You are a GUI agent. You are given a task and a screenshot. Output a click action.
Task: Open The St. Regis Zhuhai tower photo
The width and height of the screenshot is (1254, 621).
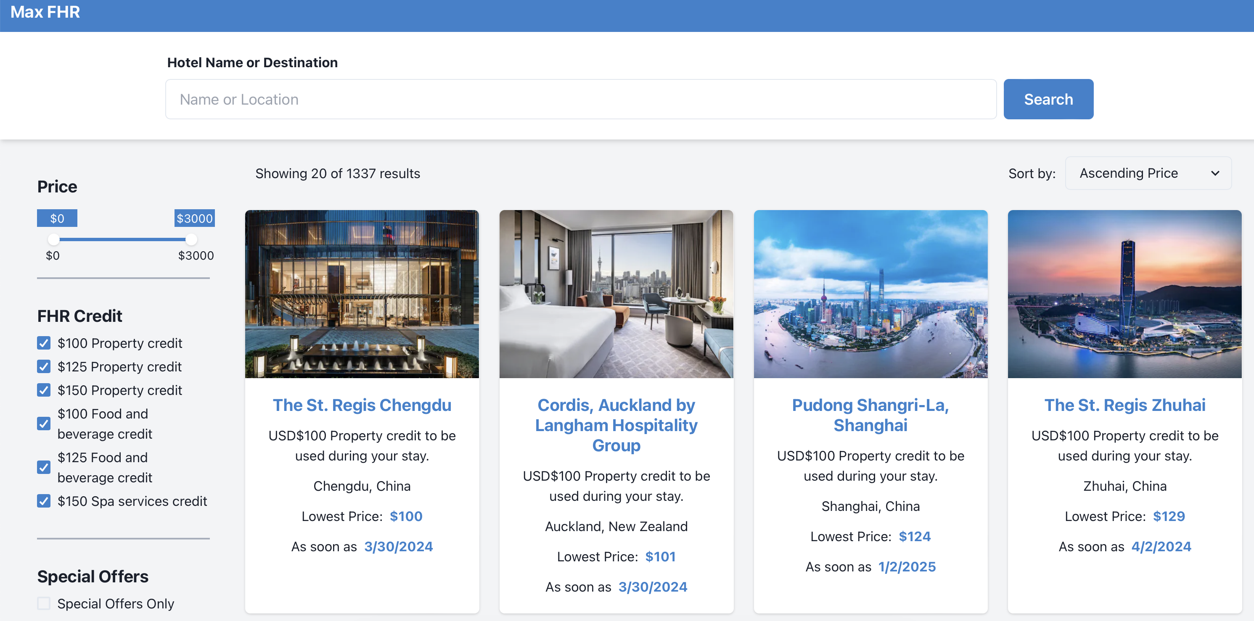(1124, 294)
